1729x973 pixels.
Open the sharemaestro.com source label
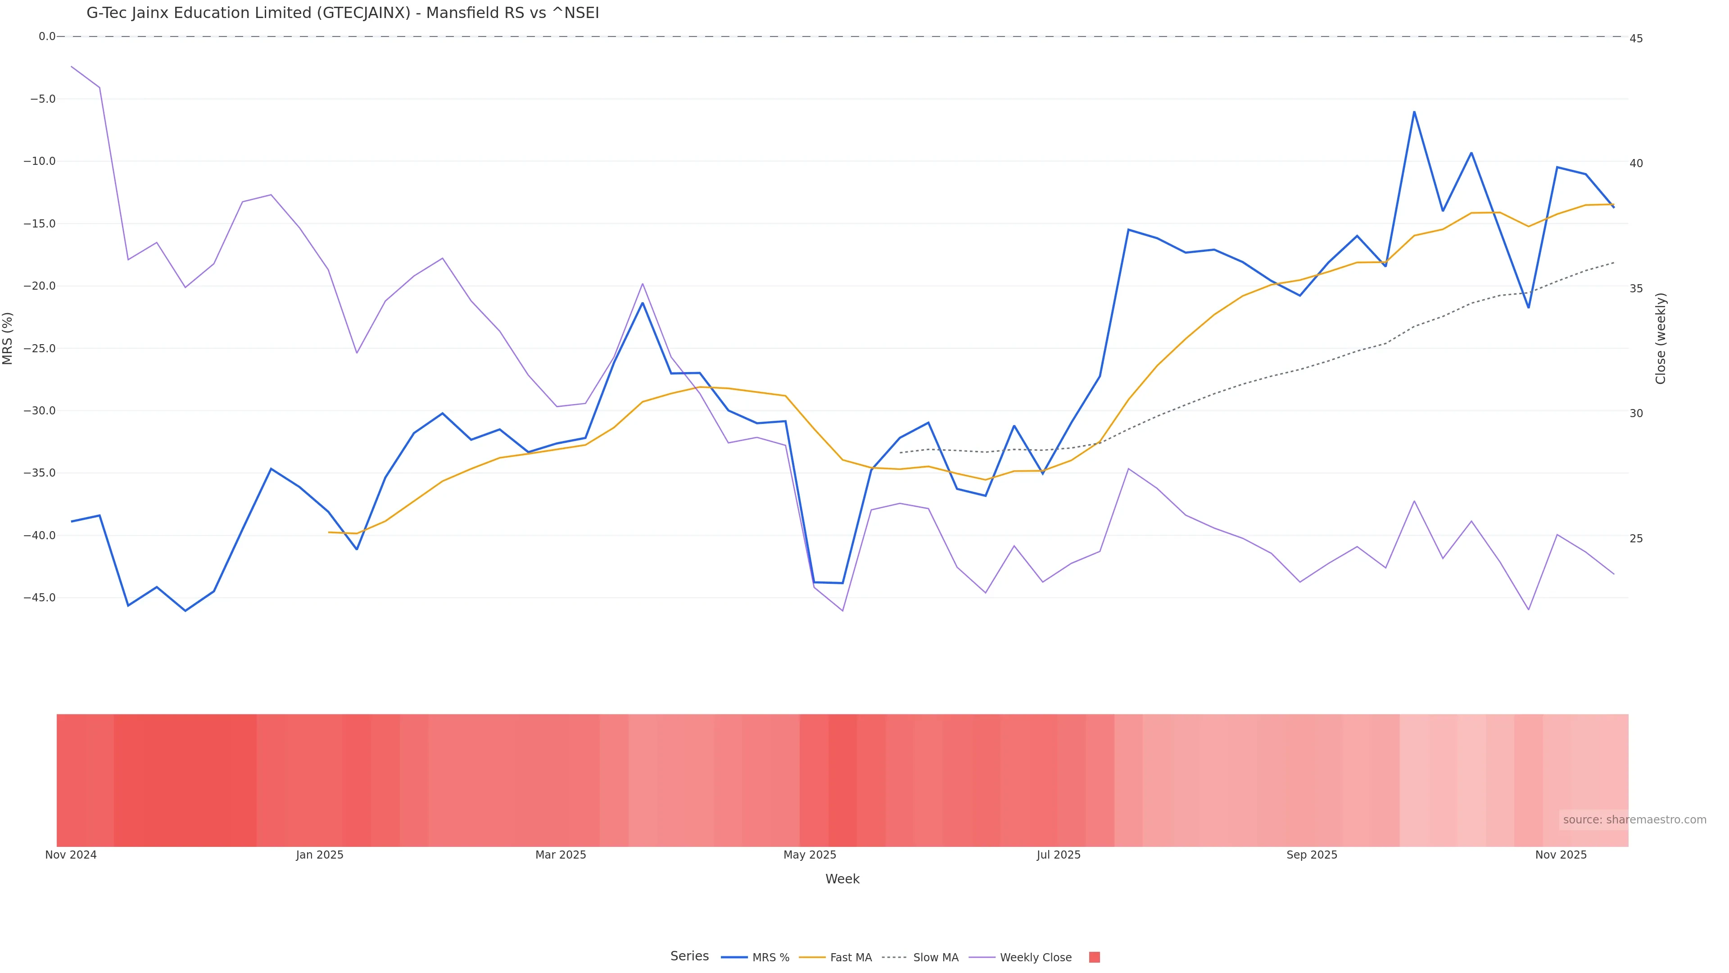(1634, 820)
